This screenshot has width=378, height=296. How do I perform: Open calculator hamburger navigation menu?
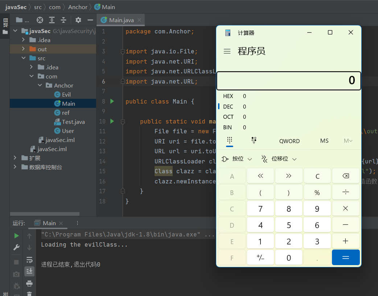pyautogui.click(x=227, y=51)
